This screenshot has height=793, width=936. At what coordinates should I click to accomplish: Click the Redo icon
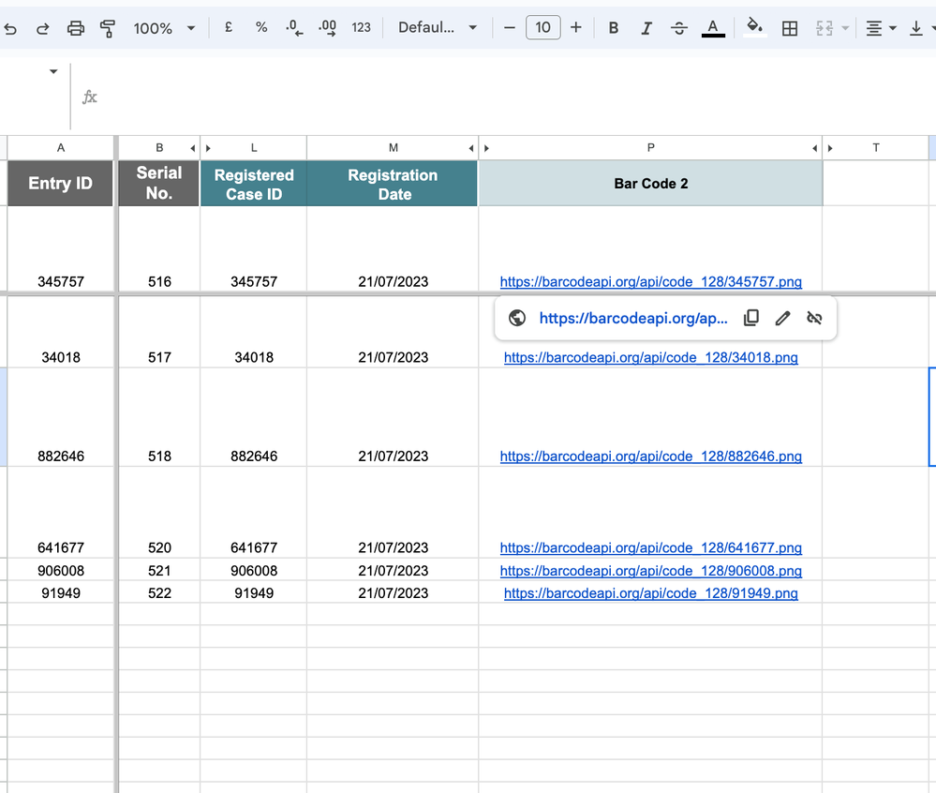(x=42, y=28)
